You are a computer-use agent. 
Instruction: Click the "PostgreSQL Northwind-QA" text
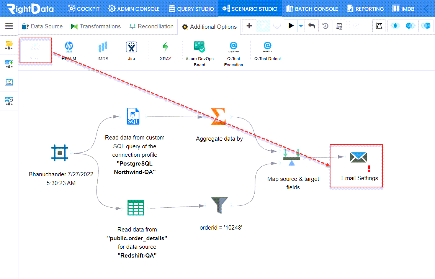(x=134, y=168)
